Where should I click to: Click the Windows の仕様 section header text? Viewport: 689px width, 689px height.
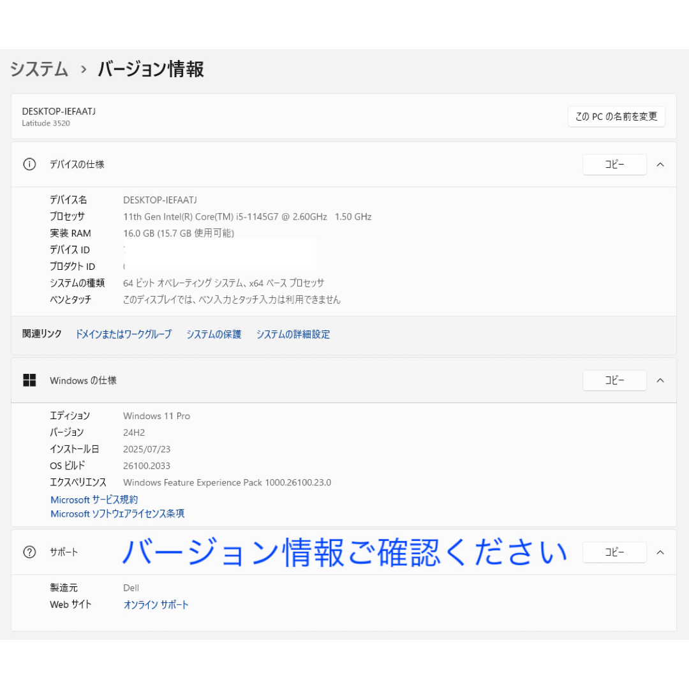coord(83,380)
